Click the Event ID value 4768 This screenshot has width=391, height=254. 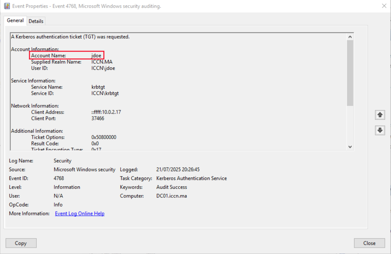tap(59, 178)
